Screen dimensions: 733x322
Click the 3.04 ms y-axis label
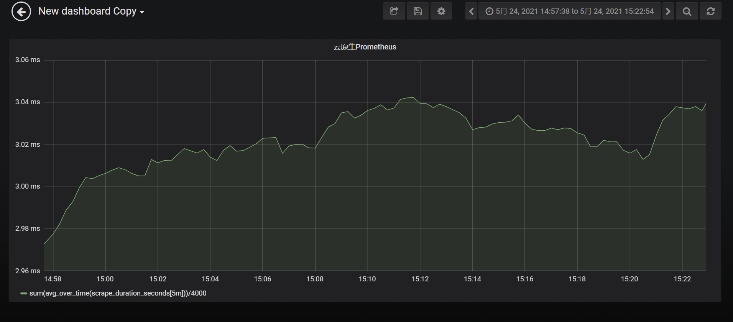click(x=28, y=102)
